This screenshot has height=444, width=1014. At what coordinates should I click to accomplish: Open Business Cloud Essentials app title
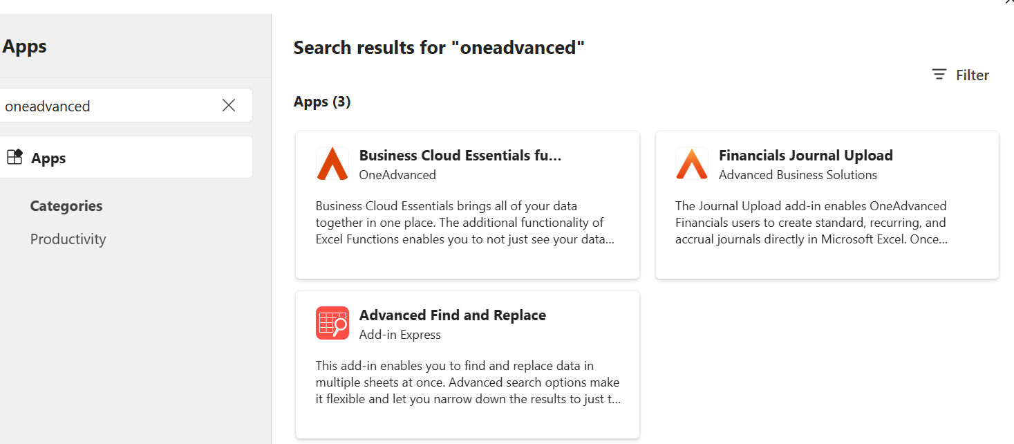coord(460,156)
